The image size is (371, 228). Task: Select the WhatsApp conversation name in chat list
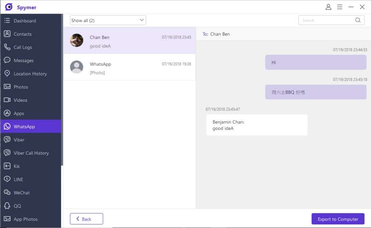point(101,64)
